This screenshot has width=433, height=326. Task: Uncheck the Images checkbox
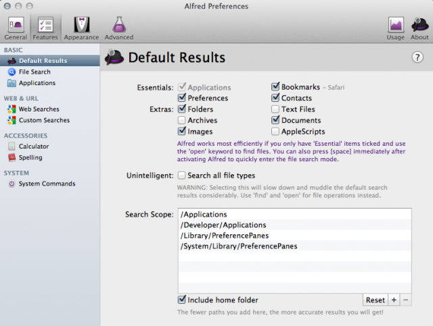(182, 131)
